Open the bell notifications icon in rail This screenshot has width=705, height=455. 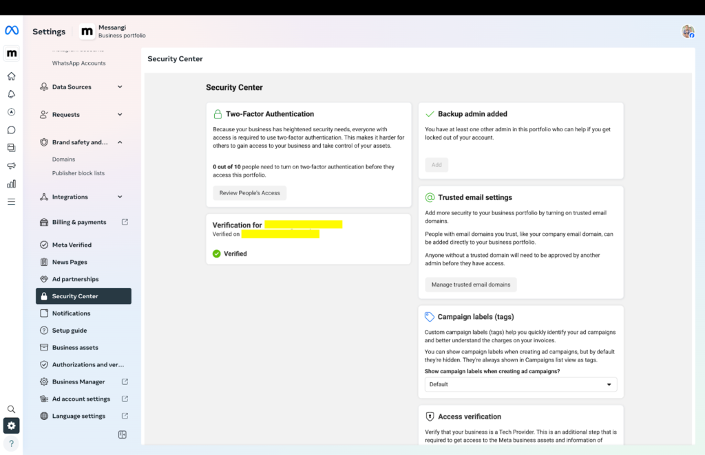coord(11,94)
